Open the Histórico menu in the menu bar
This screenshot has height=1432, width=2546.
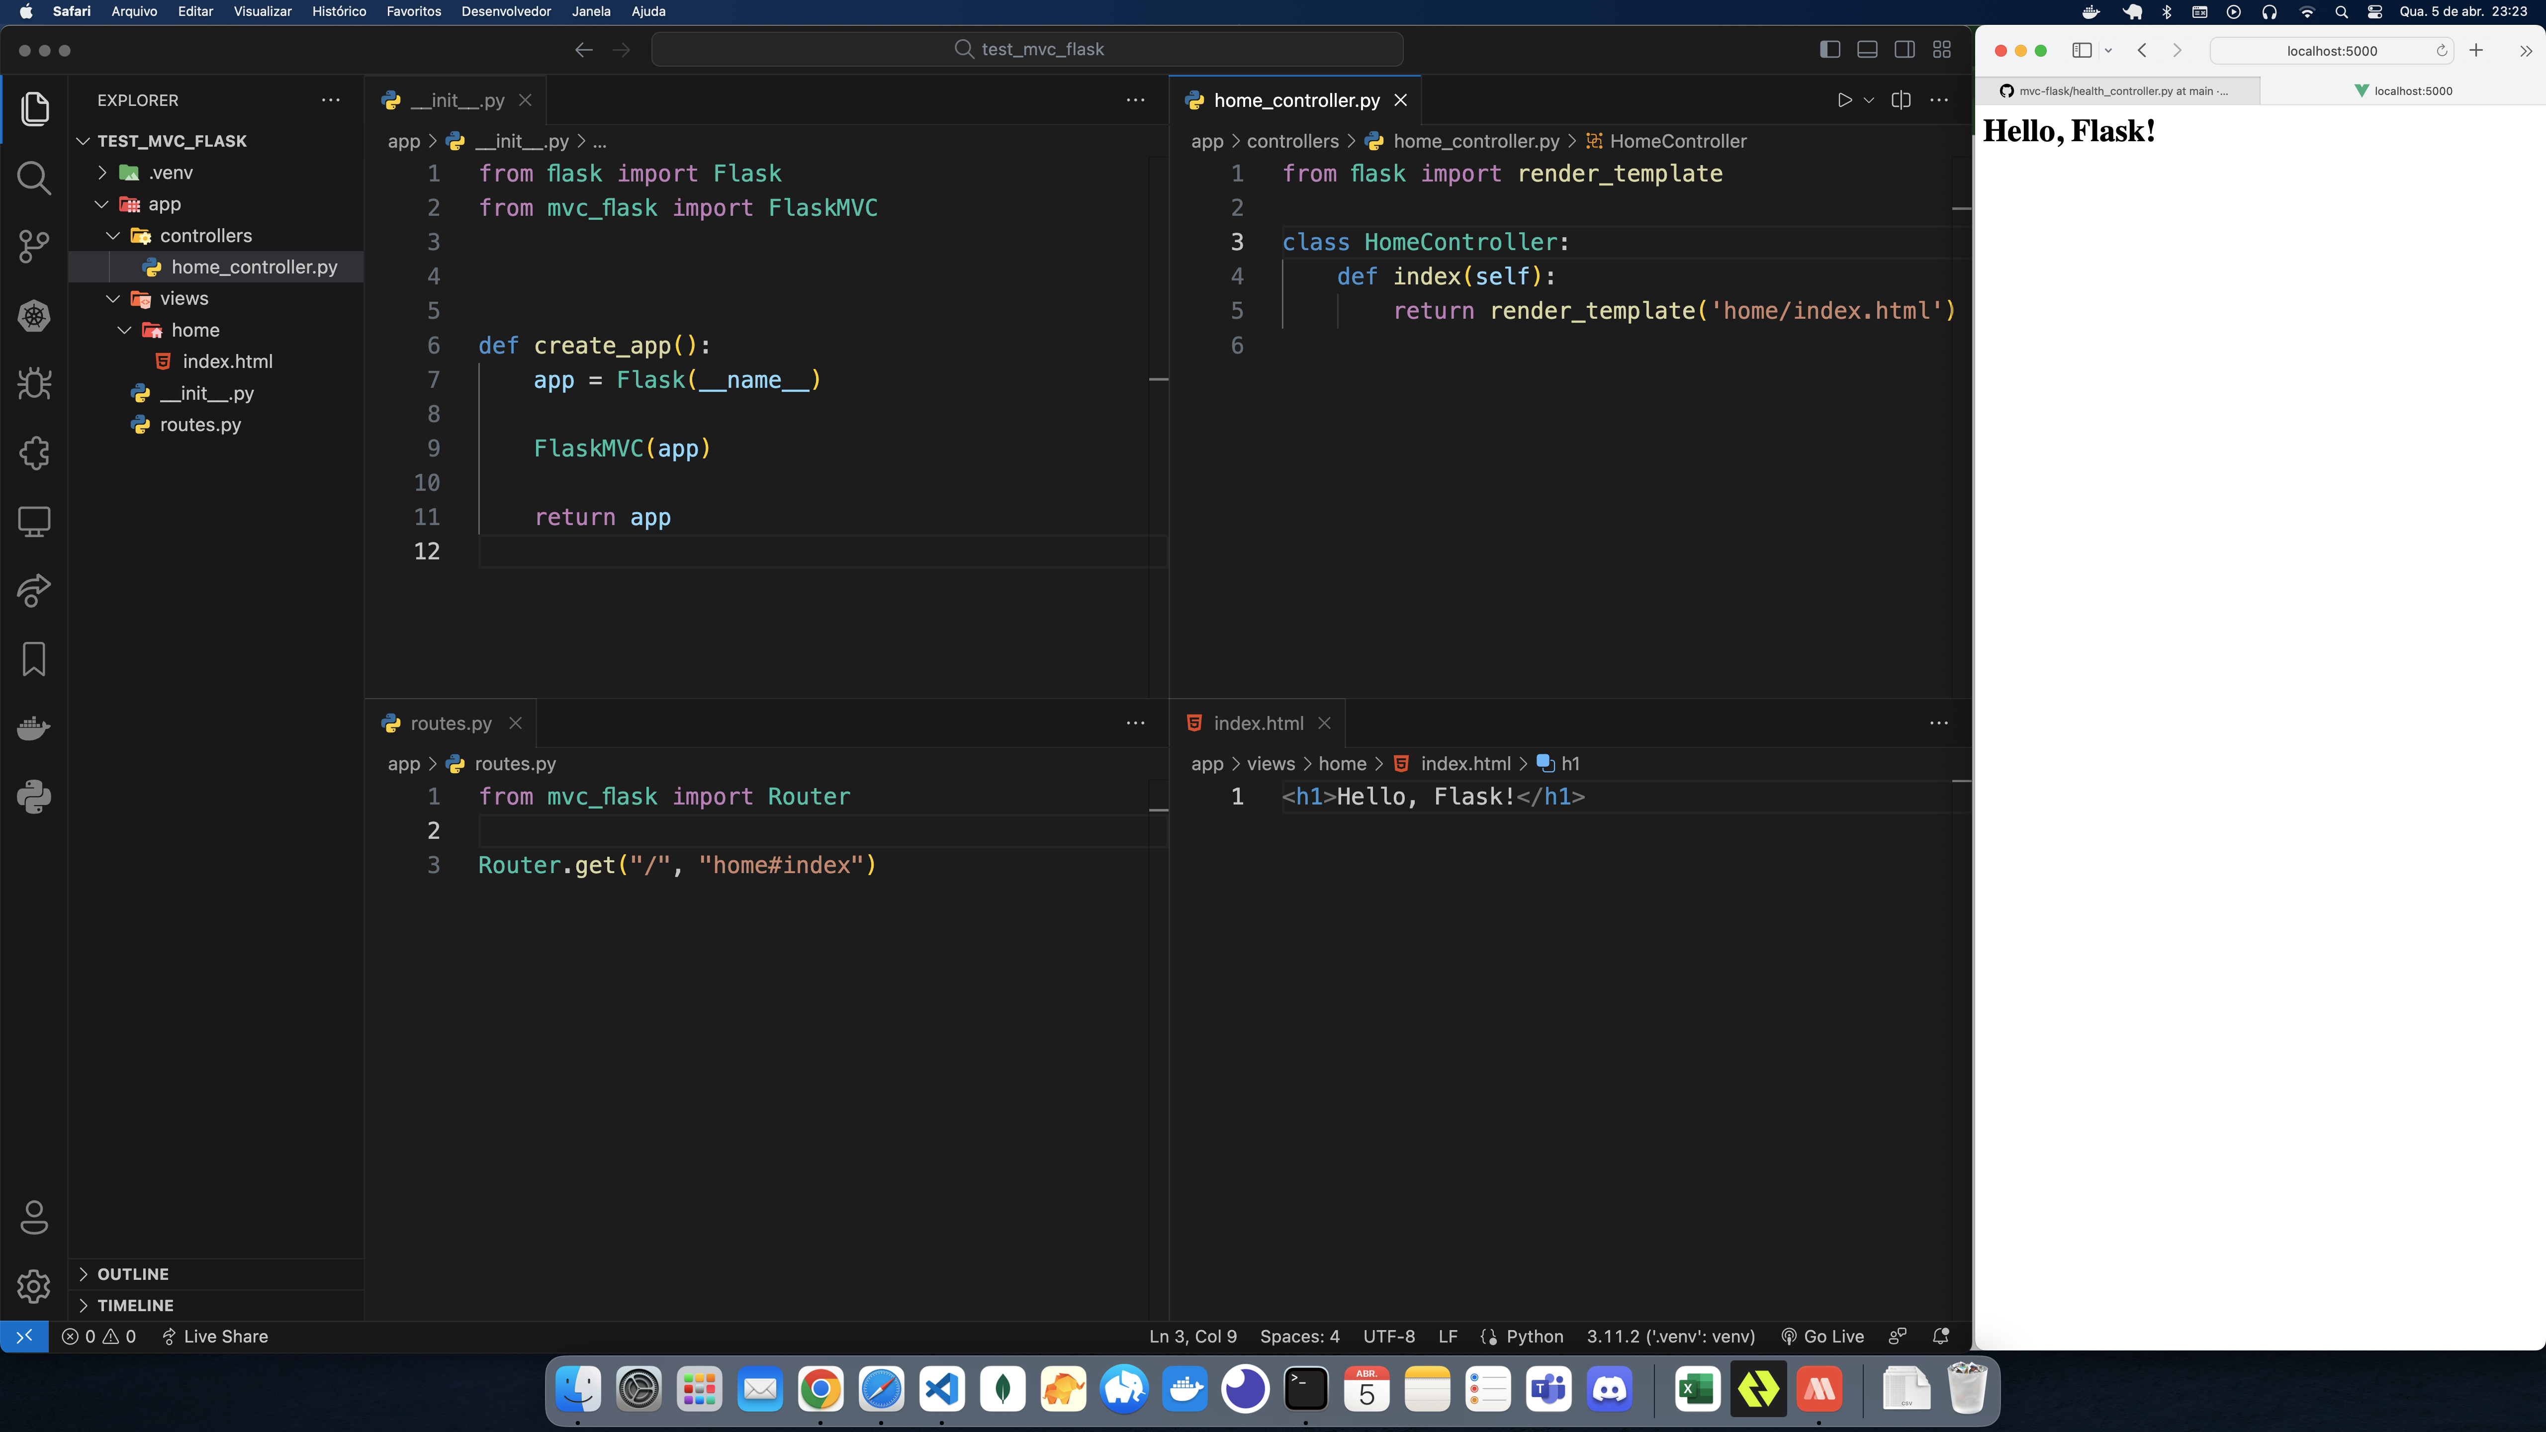coord(339,12)
